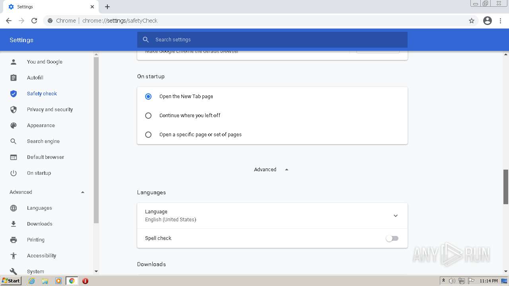
Task: Open the profile avatar menu
Action: [x=488, y=21]
